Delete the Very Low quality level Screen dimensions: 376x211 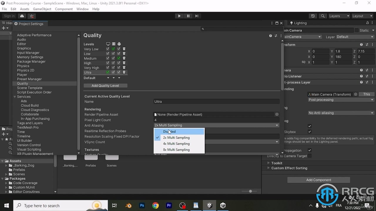tap(124, 49)
